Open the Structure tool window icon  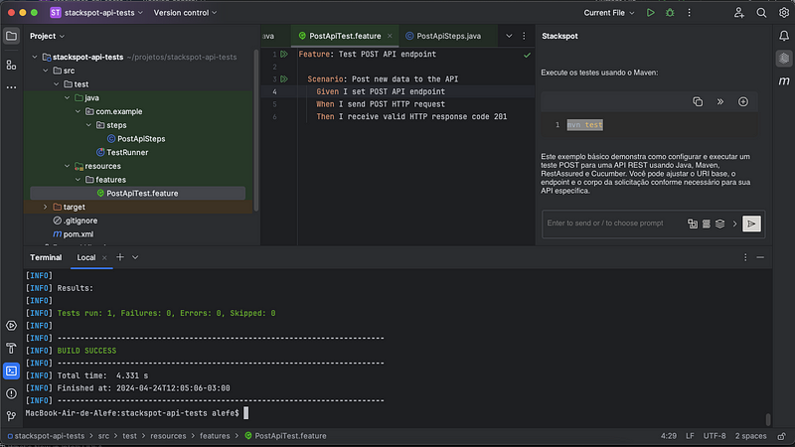click(11, 65)
